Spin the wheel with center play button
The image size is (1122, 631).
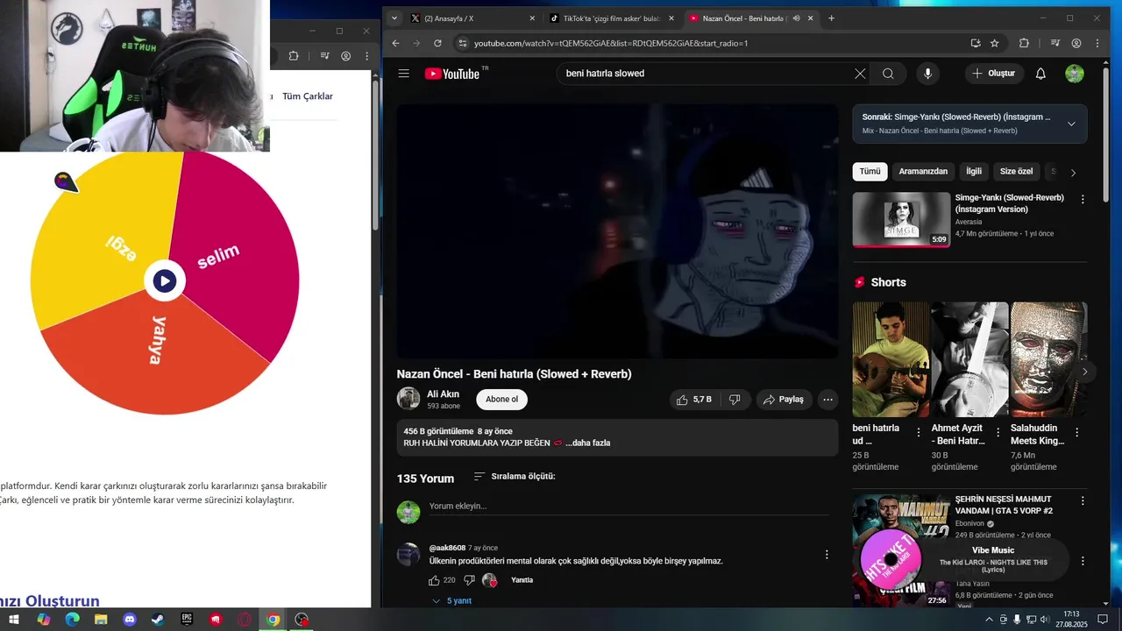(x=165, y=281)
